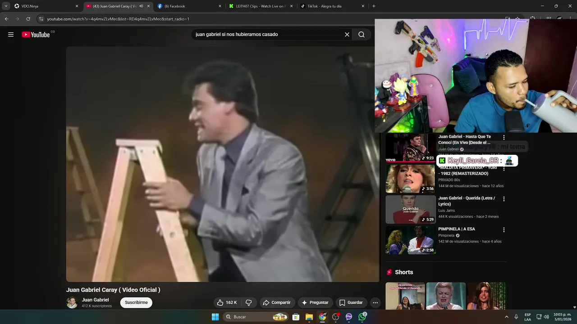Open Chrome tab search dropdown arrow

6,6
